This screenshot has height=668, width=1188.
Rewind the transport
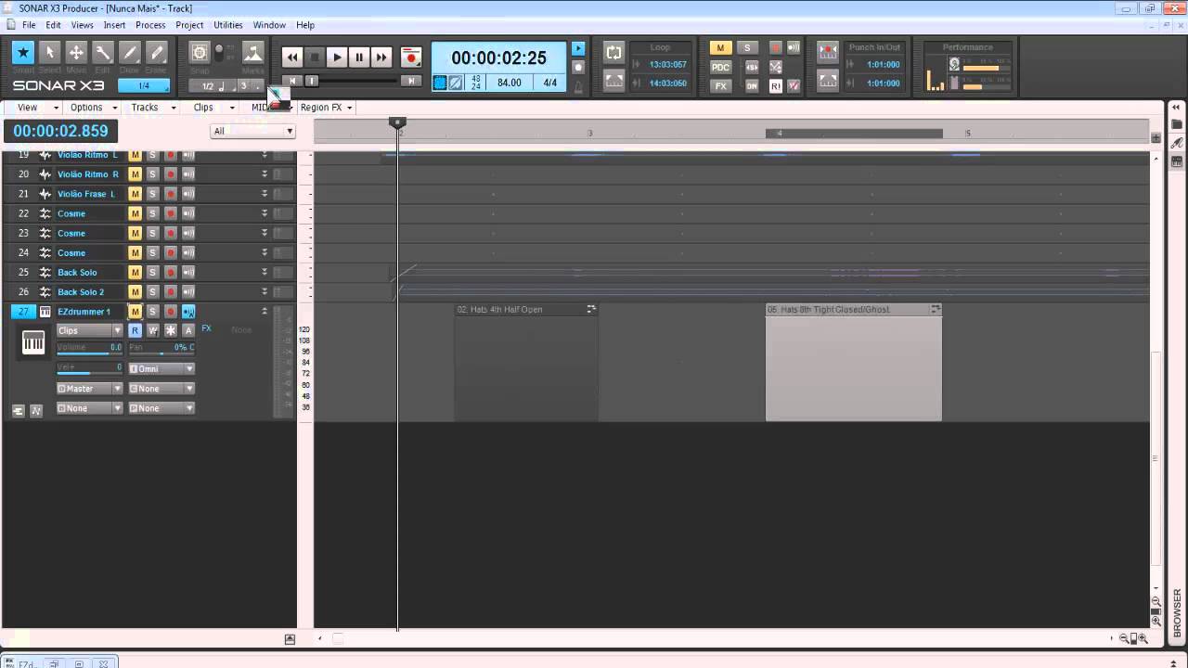tap(292, 58)
